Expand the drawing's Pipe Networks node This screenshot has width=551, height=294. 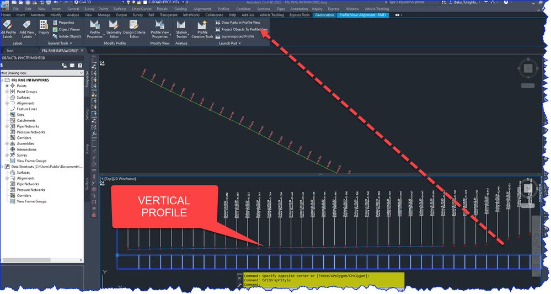(x=7, y=126)
